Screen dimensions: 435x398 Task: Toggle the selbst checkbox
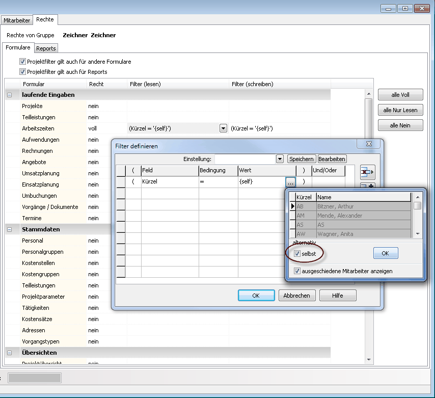pyautogui.click(x=297, y=253)
